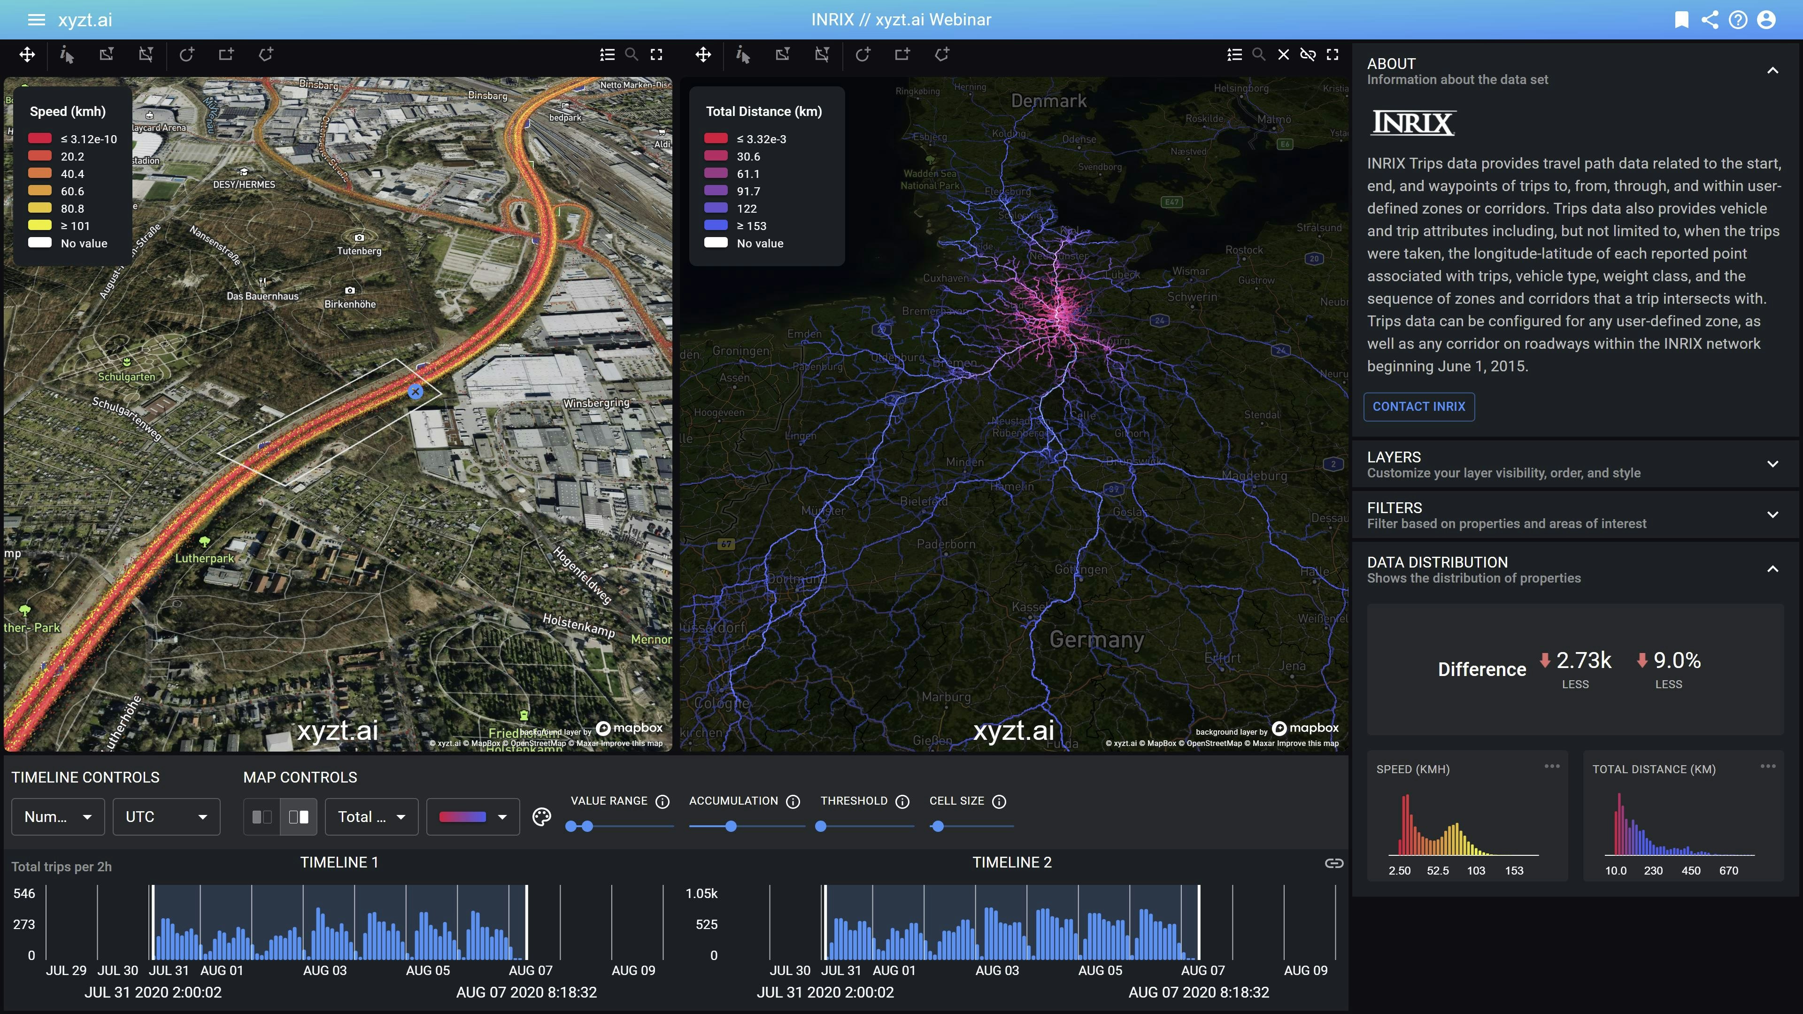
Task: Click Improve this map link on right map
Action: (x=1308, y=744)
